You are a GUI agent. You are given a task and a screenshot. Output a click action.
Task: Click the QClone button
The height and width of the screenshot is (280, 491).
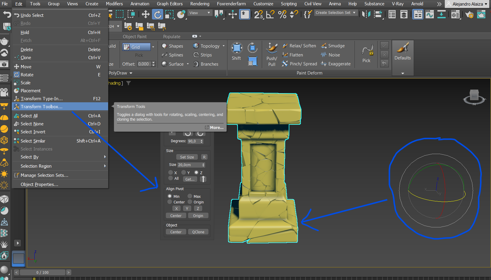click(x=198, y=232)
